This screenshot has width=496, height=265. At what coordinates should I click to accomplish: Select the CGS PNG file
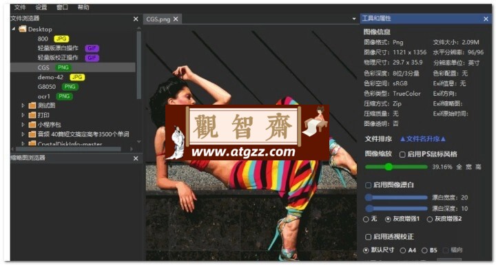pos(73,67)
